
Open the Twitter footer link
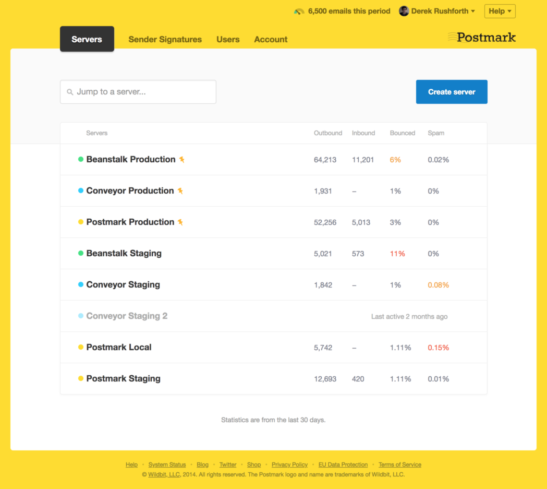[x=227, y=464]
